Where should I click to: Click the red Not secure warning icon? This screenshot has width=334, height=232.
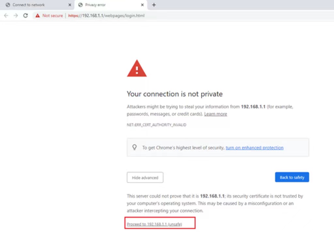(x=38, y=16)
